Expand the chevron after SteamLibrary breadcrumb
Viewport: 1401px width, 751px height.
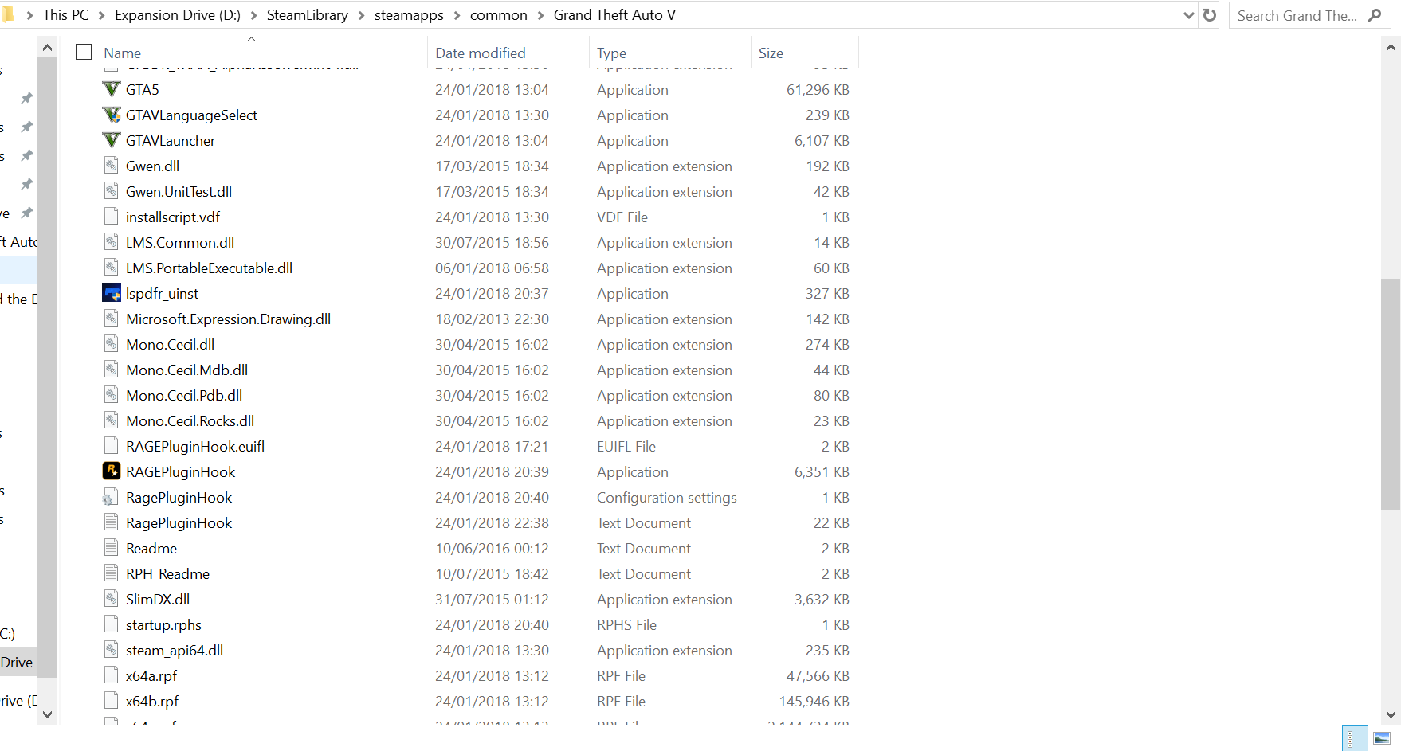tap(361, 15)
